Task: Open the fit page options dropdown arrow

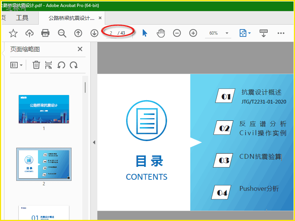Action: pyautogui.click(x=250, y=33)
